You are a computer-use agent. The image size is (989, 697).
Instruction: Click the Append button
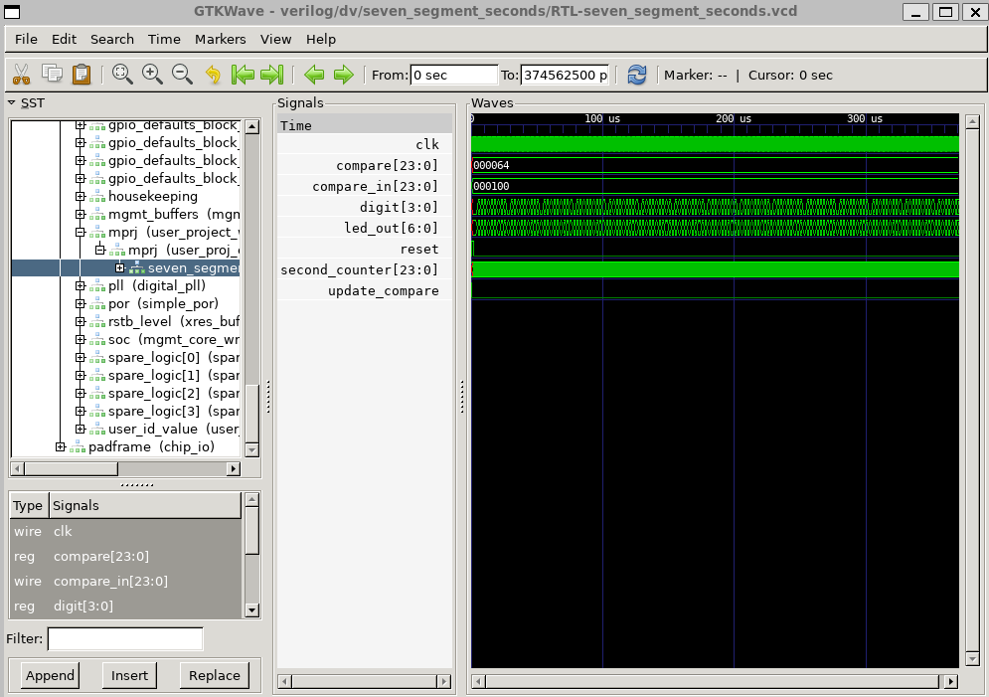(x=50, y=675)
